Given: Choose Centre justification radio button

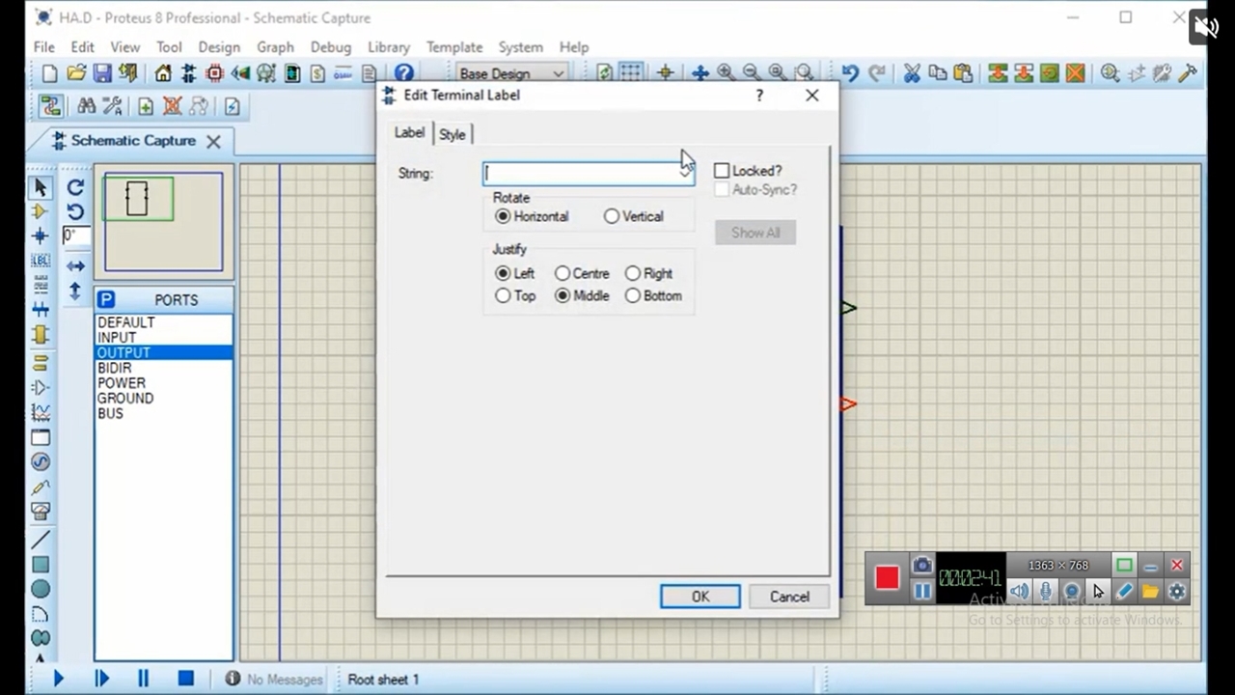Looking at the screenshot, I should 563,273.
